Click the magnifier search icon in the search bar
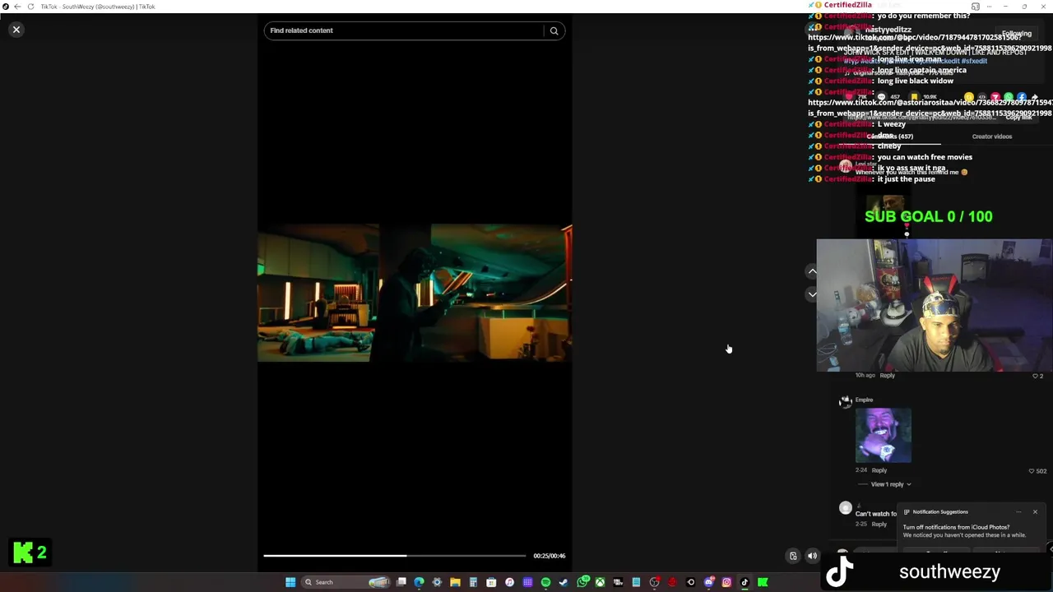This screenshot has width=1053, height=592. click(554, 30)
